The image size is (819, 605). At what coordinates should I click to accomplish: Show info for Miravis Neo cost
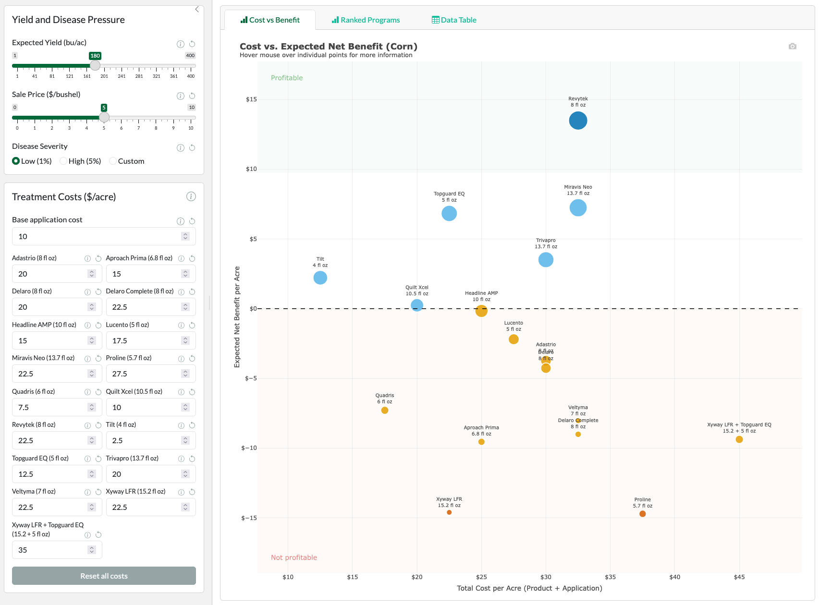pyautogui.click(x=87, y=359)
